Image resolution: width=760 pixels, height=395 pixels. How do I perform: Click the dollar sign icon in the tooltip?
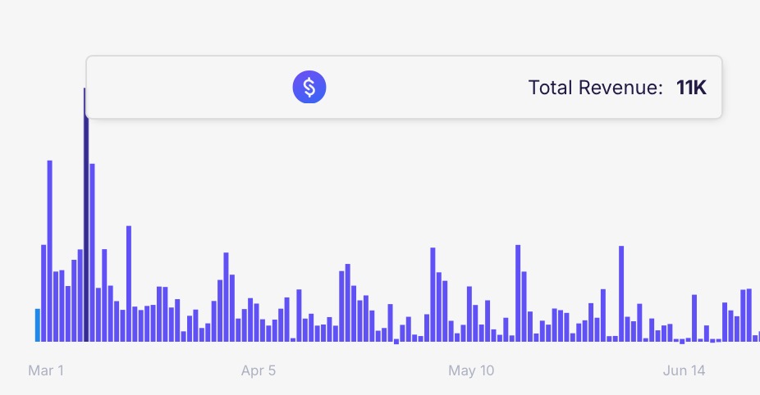(309, 87)
